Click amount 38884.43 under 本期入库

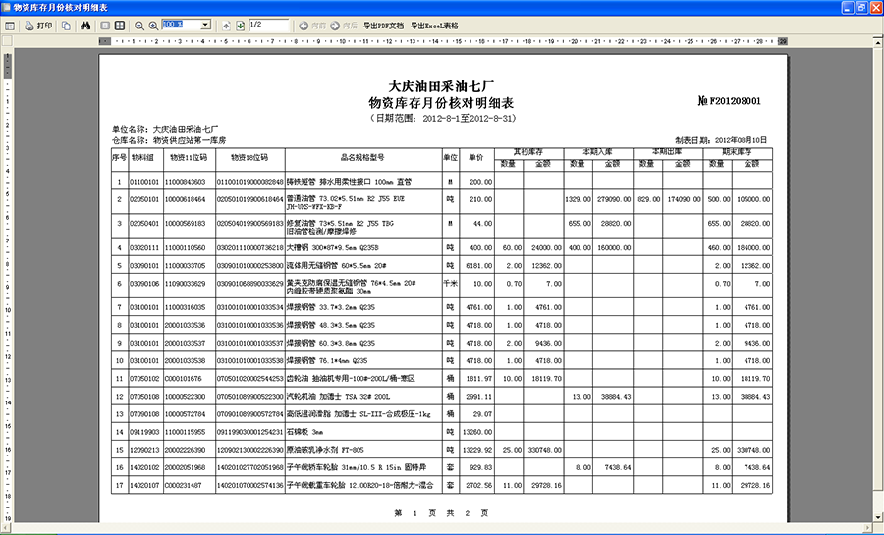616,397
